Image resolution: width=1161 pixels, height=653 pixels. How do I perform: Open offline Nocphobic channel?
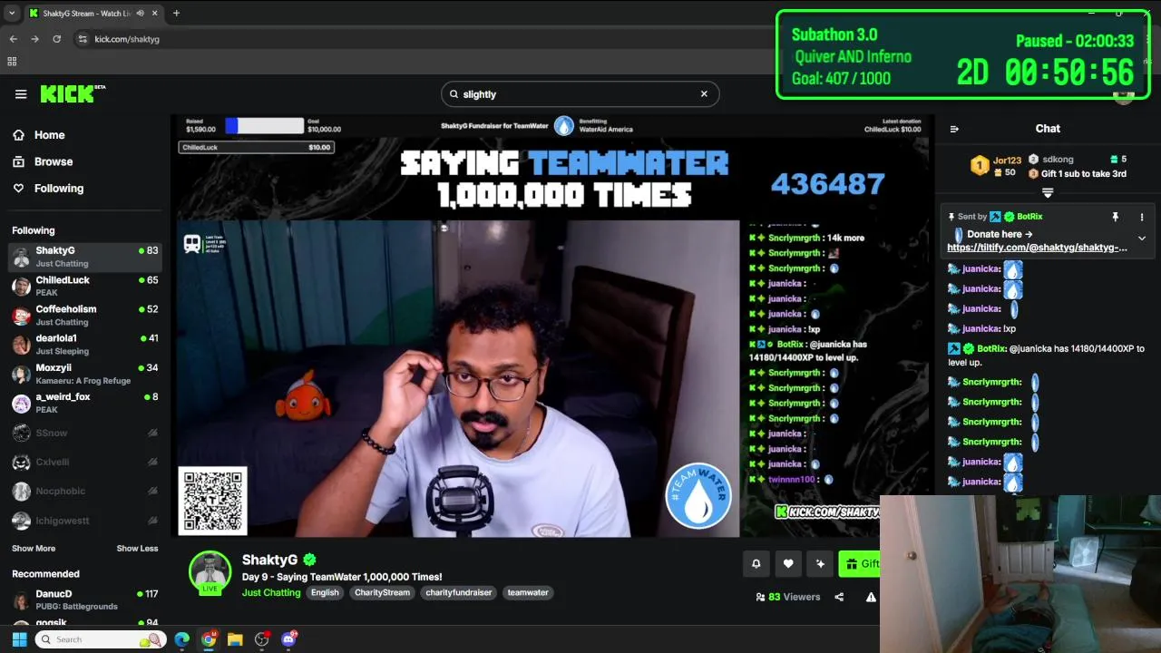pyautogui.click(x=84, y=492)
